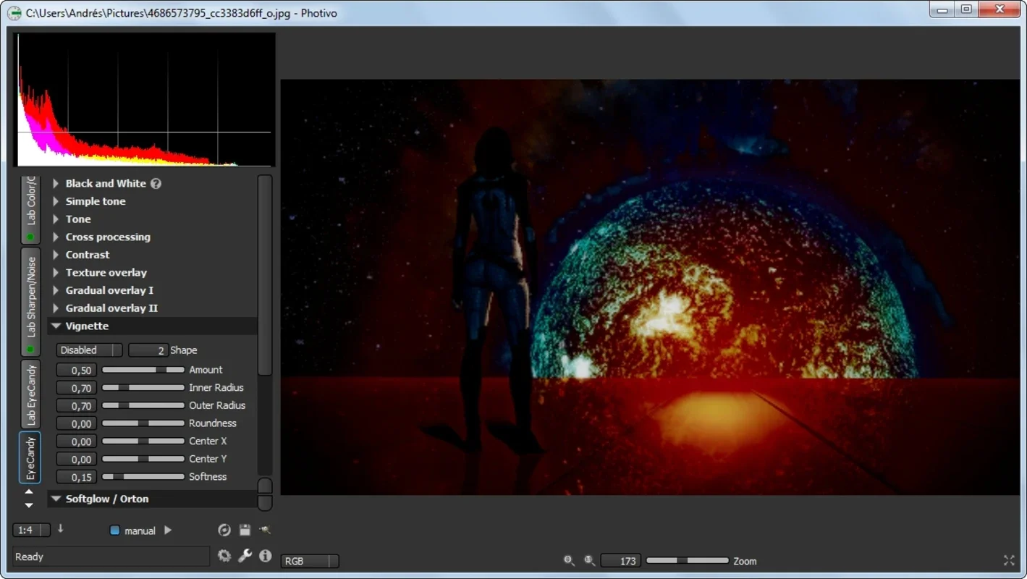Click the floppy disk save icon
Viewport: 1027px width, 579px height.
point(245,531)
